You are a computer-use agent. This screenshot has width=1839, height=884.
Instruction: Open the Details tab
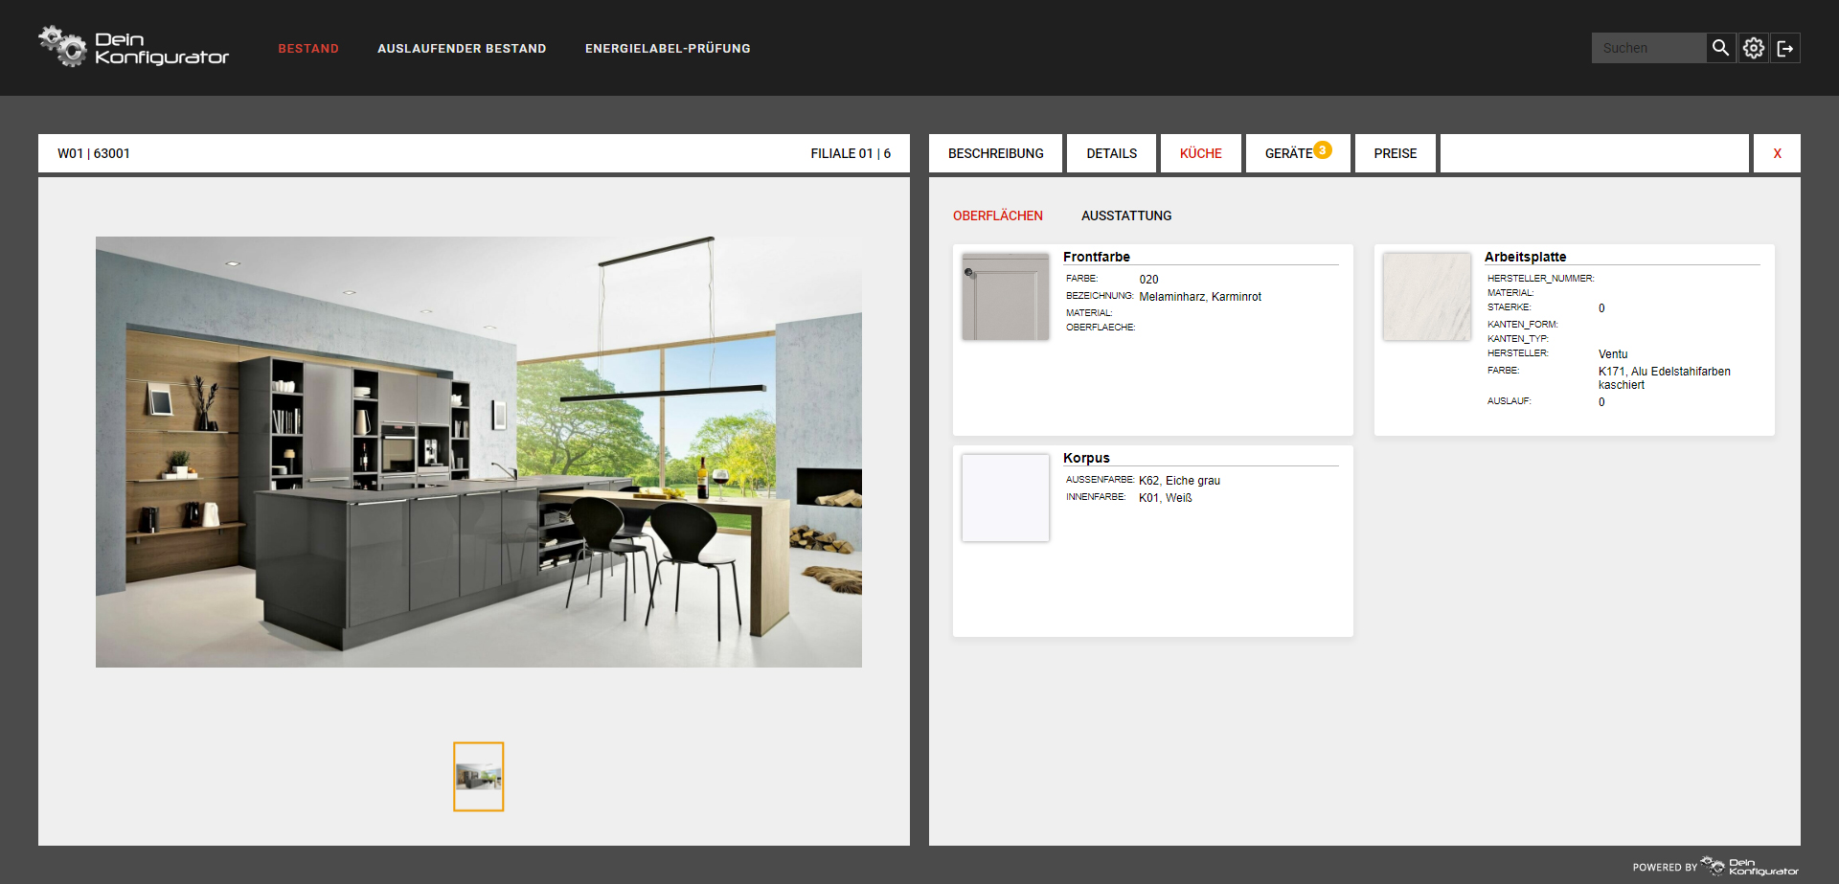click(1111, 153)
